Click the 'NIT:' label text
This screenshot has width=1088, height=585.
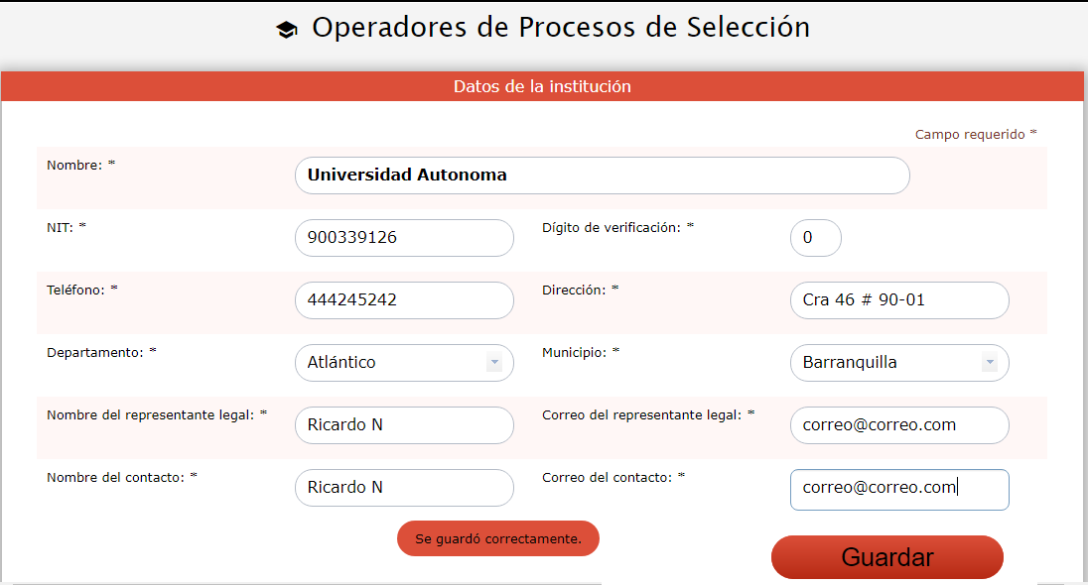(x=60, y=227)
